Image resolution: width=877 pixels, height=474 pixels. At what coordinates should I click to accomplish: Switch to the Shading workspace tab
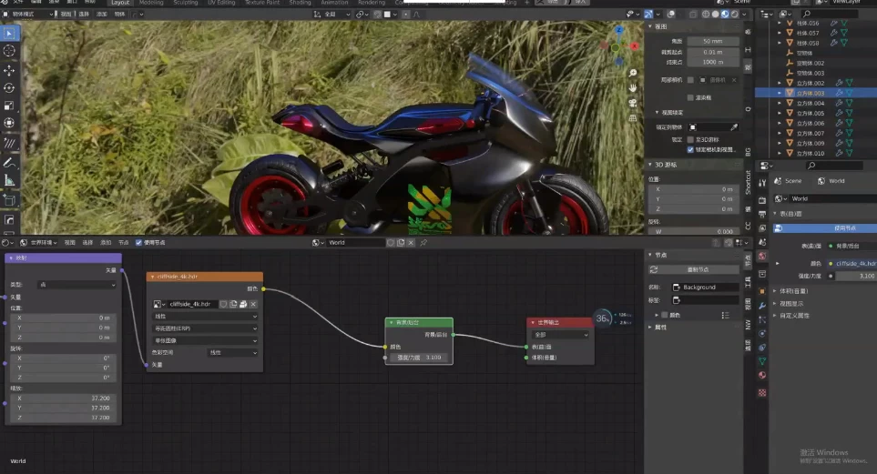(x=300, y=3)
